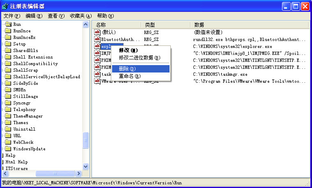The width and height of the screenshot is (312, 188).
Task: Choose 修改(M) from the context menu
Action: pos(140,50)
